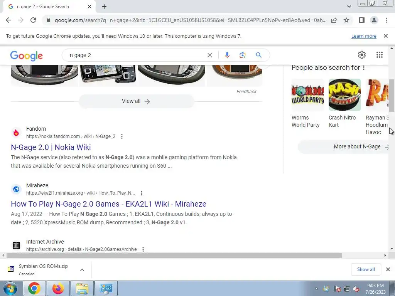The image size is (395, 296).
Task: Click the first N-Gage image thumbnail
Action: (44, 75)
